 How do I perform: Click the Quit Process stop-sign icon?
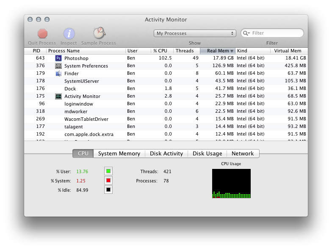tap(42, 34)
